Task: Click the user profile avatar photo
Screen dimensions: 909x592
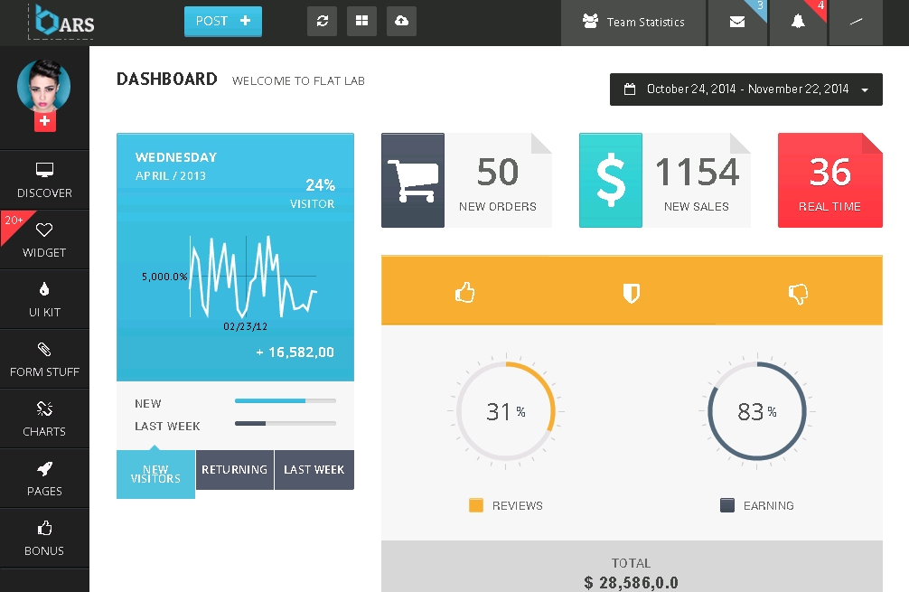Action: pos(43,87)
